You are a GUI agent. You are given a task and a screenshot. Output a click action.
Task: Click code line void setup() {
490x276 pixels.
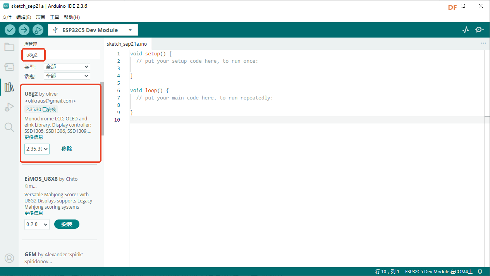151,53
